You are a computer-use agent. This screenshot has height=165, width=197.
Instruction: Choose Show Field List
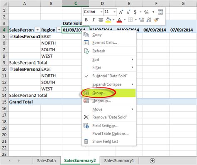coord(109,141)
